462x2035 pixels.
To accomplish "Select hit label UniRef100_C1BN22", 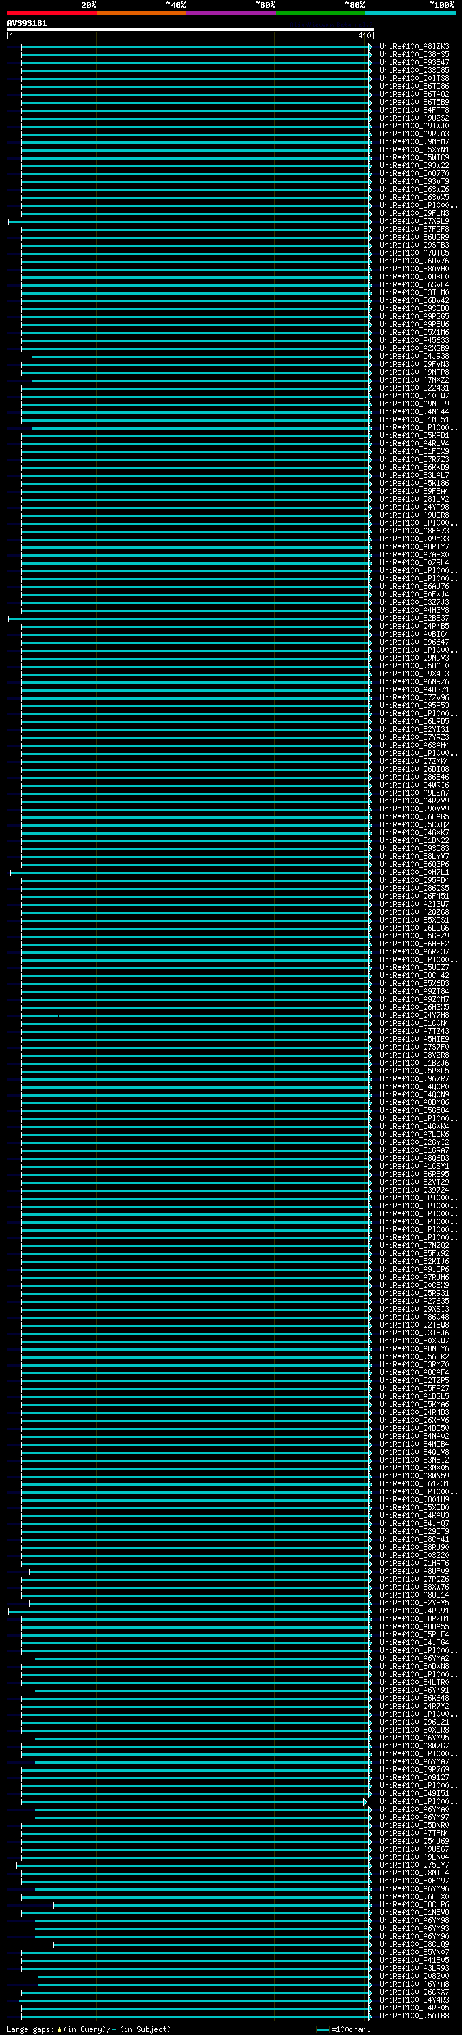I will click(414, 840).
